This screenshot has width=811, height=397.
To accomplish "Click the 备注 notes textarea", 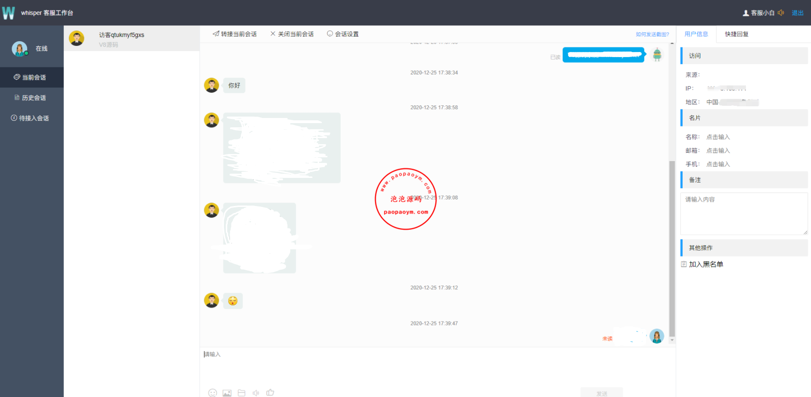I will click(744, 214).
